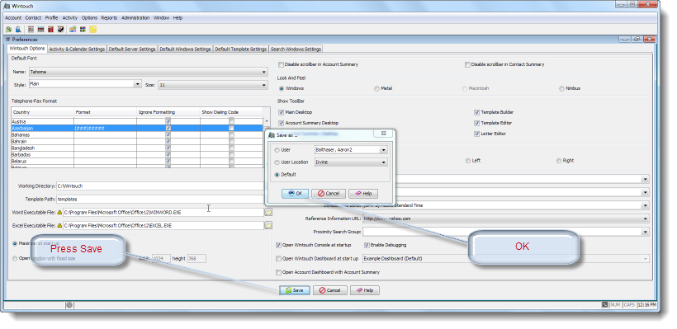Image resolution: width=677 pixels, height=329 pixels.
Task: Click the Save button in Preferences
Action: 295,290
